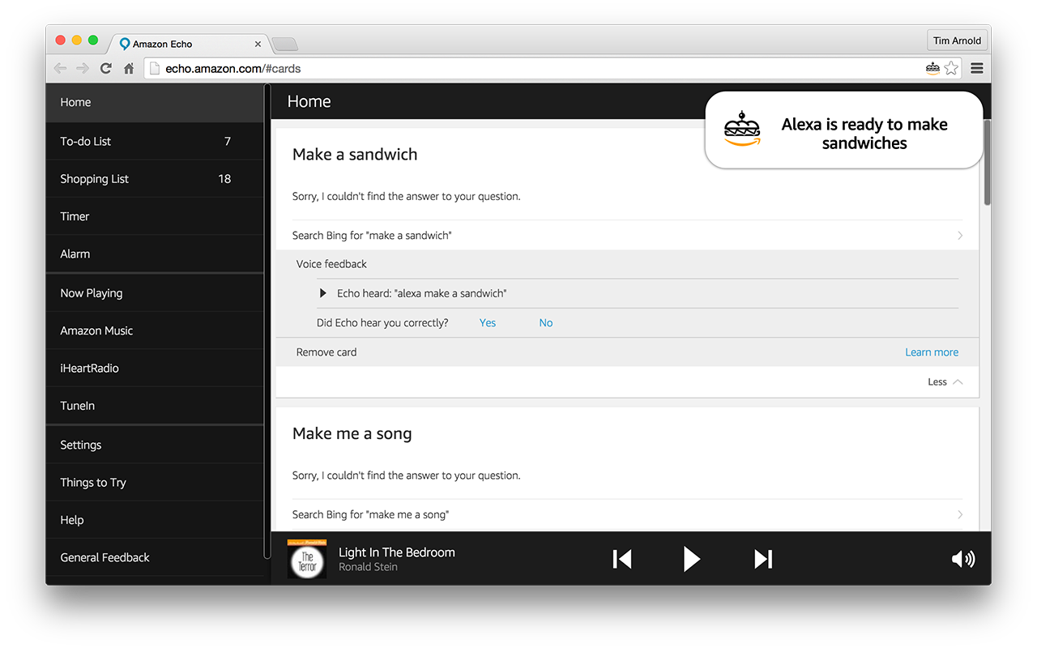Collapse the Make a sandwich card with Less
Viewport: 1037px width, 648px height.
945,382
